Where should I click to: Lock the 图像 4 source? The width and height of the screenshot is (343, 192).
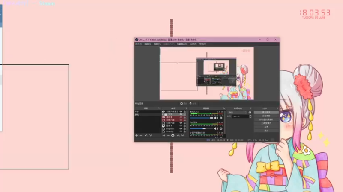(x=184, y=126)
